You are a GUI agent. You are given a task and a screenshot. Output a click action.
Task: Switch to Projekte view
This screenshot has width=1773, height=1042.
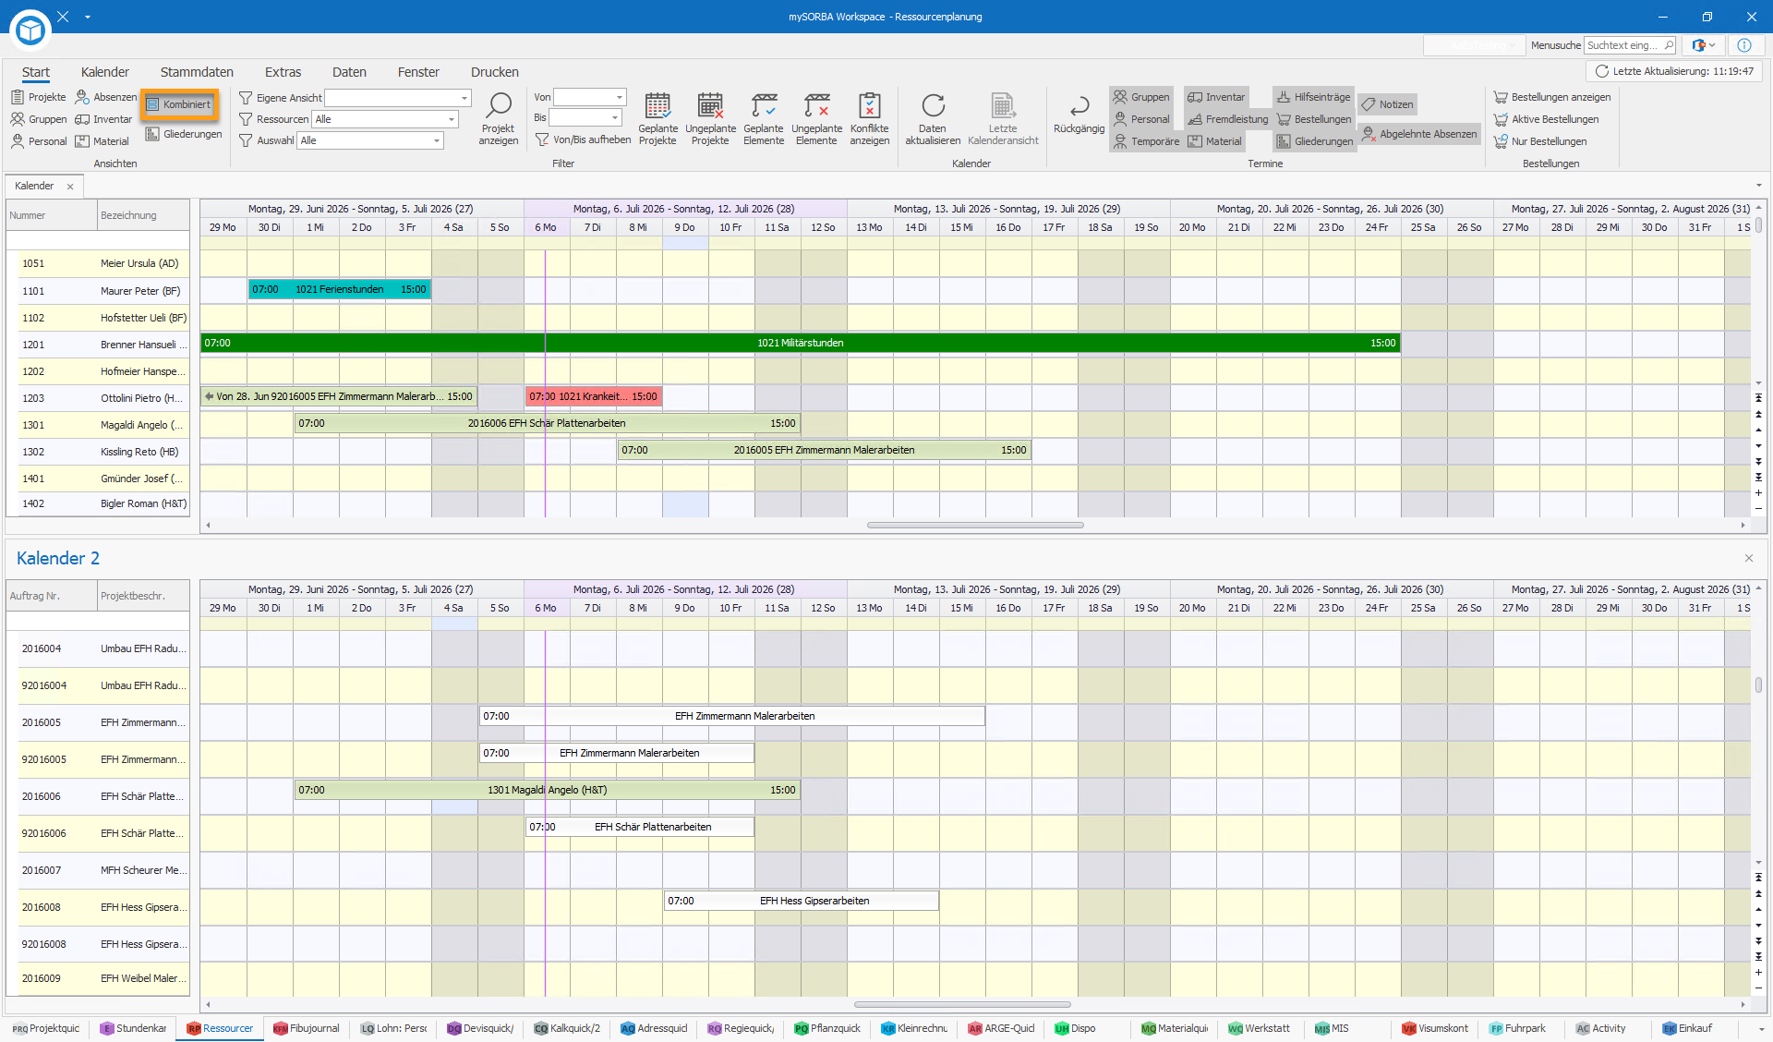tap(39, 97)
